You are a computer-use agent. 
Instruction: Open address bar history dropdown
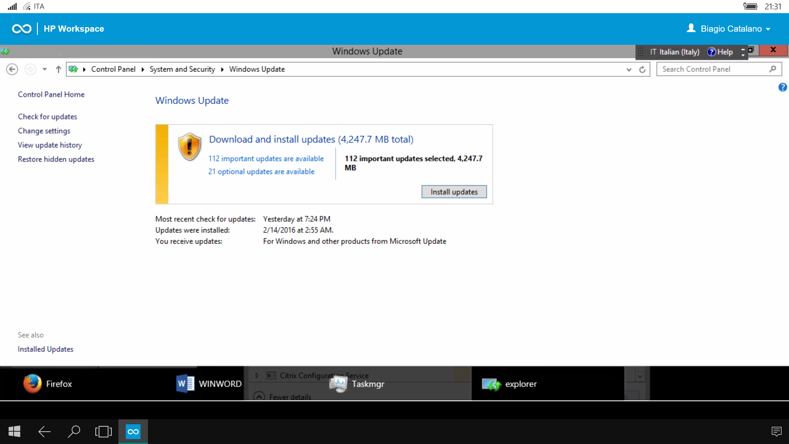coord(629,69)
